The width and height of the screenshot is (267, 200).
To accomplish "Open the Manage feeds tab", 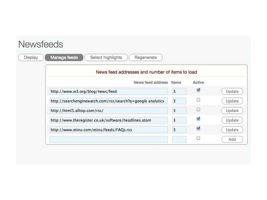I will (x=64, y=57).
